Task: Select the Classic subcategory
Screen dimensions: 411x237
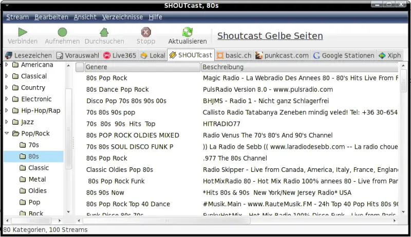Action: [x=34, y=168]
